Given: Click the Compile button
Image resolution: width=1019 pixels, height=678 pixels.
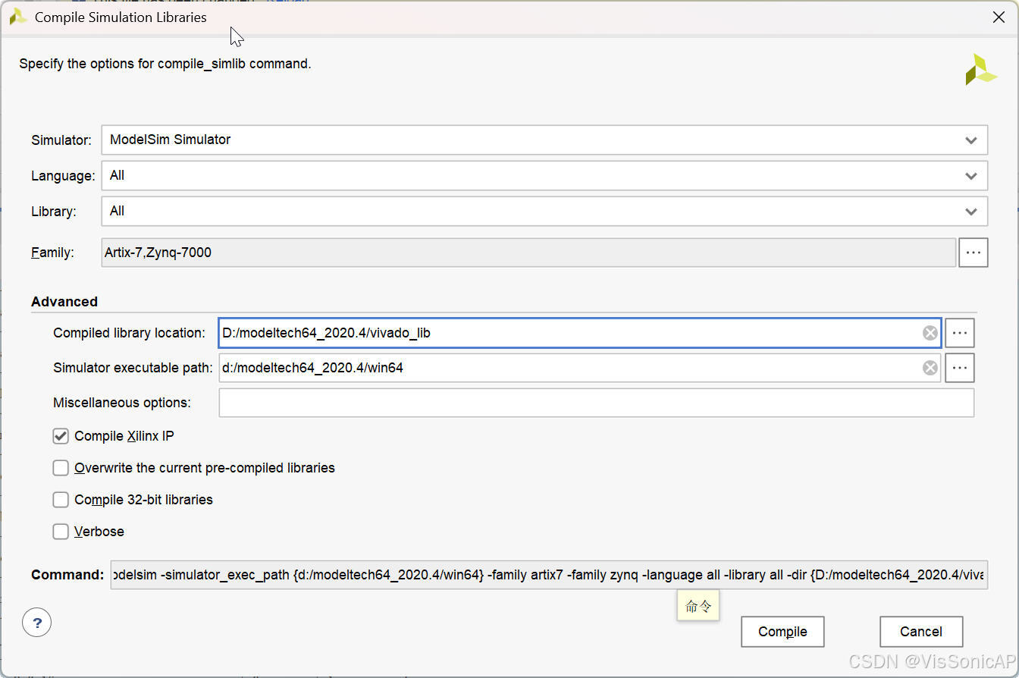Looking at the screenshot, I should point(782,632).
